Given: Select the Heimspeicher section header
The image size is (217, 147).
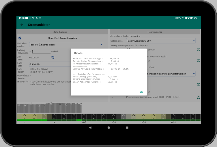Looking at the screenshot, I should point(155,32).
